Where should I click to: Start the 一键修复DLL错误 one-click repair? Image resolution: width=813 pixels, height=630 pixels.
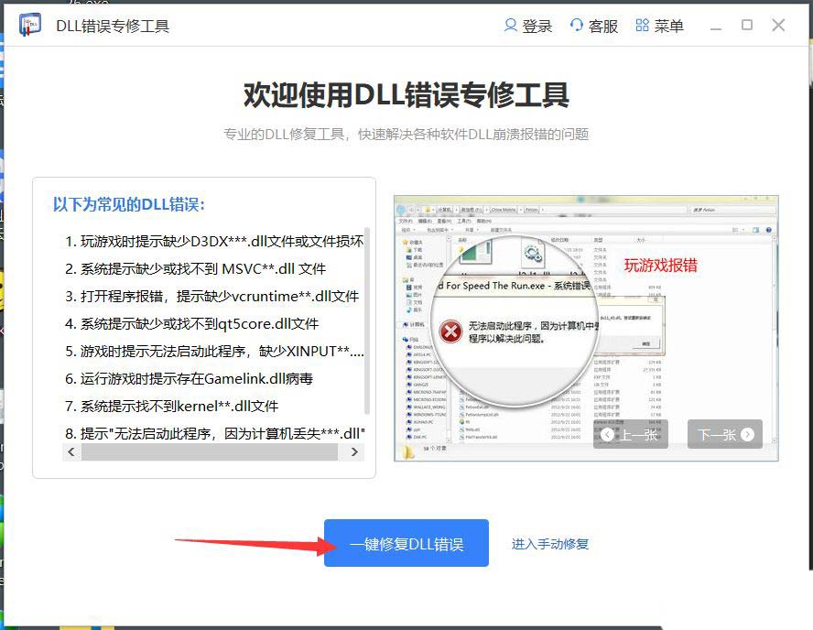(x=406, y=544)
